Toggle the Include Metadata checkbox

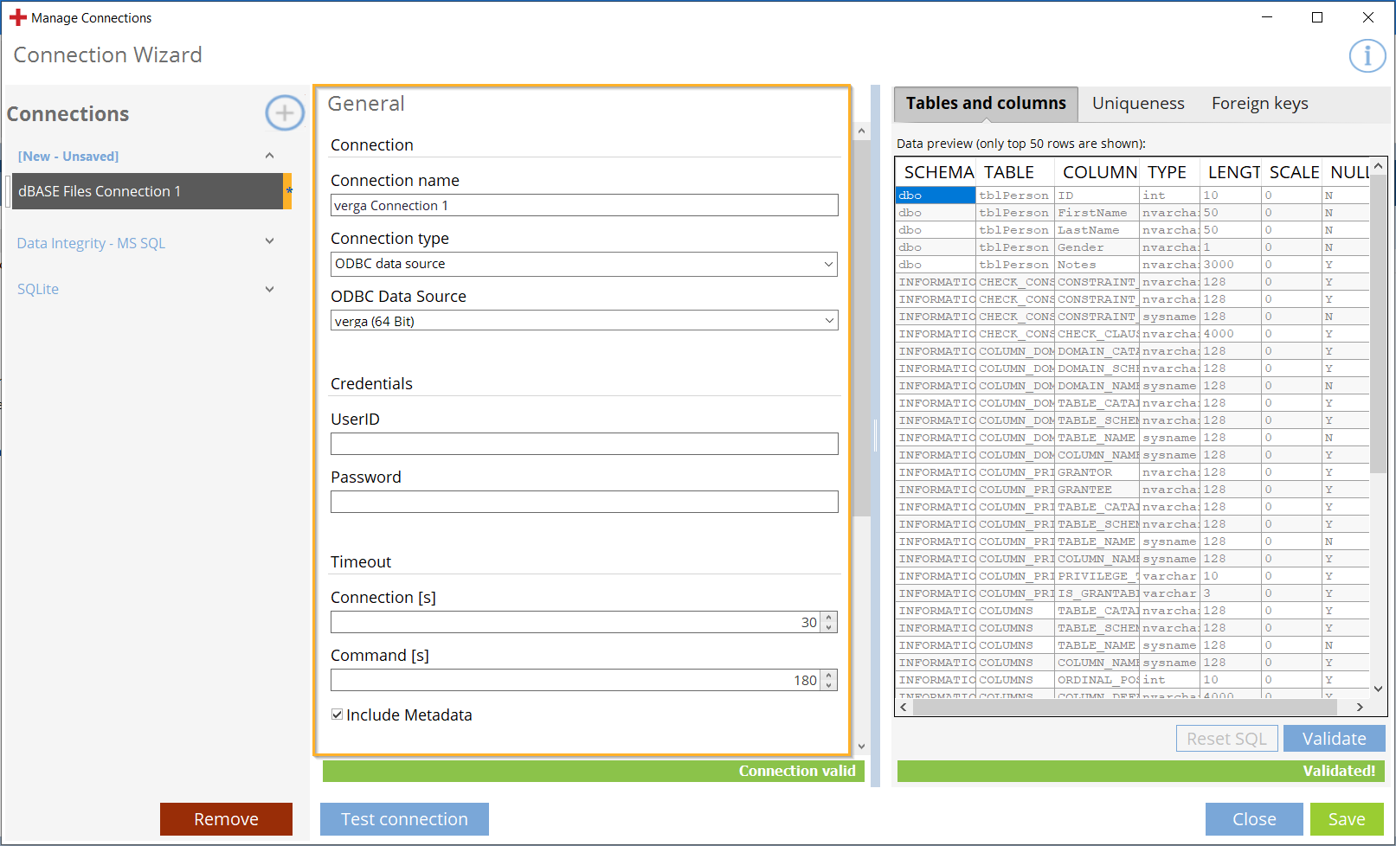tap(338, 715)
